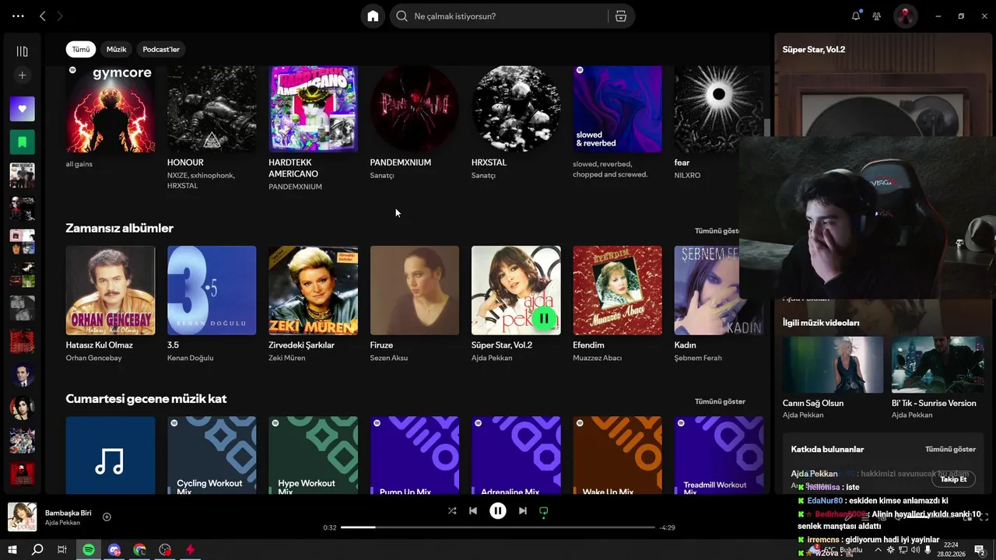This screenshot has height=560, width=996.
Task: Show all Katkıda bulunanlar credits
Action: tap(950, 450)
